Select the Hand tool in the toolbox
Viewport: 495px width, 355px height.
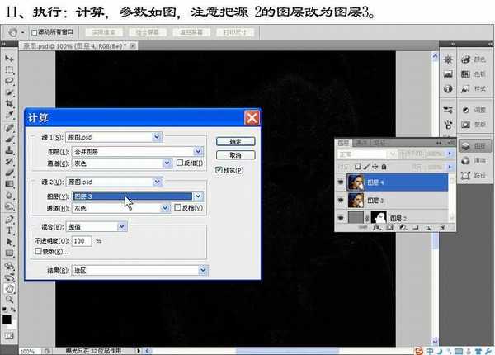[x=8, y=289]
